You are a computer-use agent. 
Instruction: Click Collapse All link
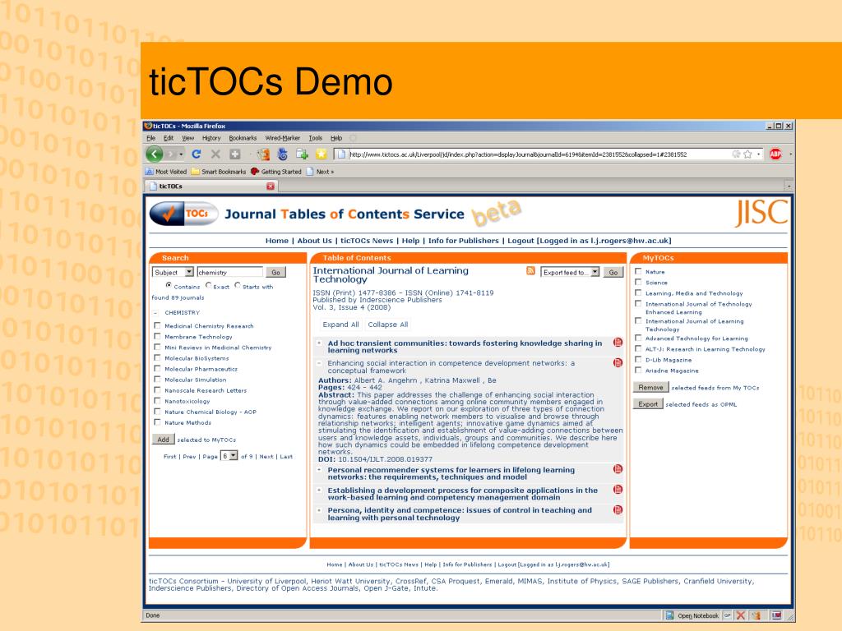pyautogui.click(x=388, y=324)
